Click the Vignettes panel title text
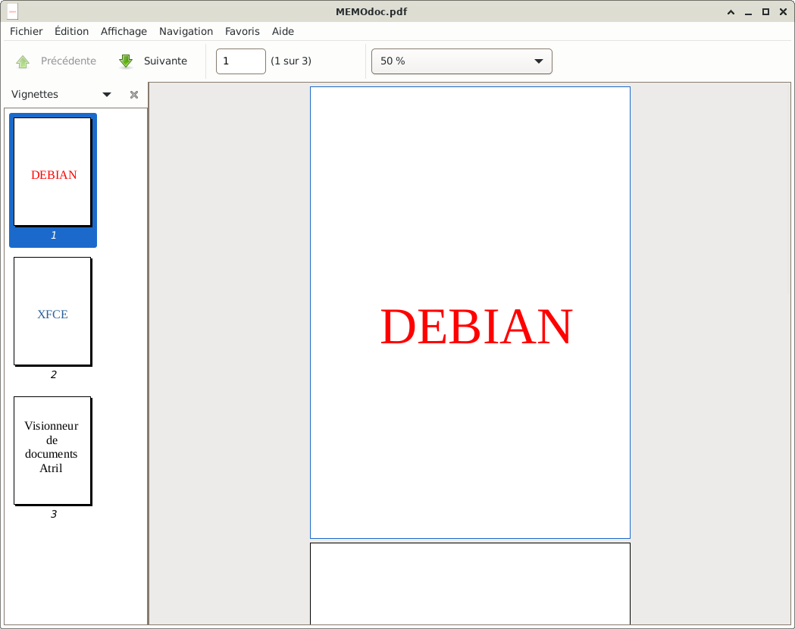 [34, 94]
